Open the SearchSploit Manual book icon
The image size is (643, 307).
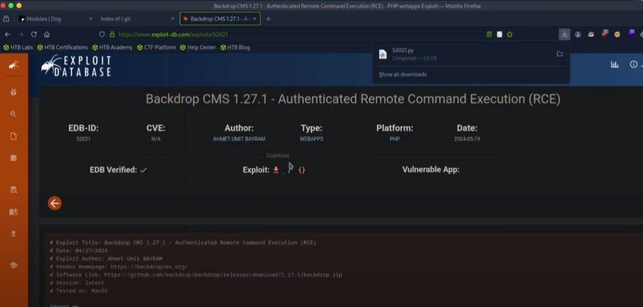coord(14,212)
